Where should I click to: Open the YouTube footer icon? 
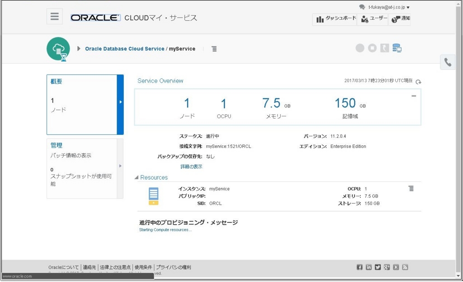[396, 267]
